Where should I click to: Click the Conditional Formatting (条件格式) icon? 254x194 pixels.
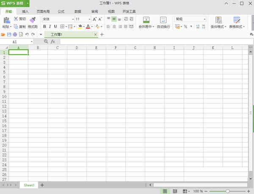pyautogui.click(x=218, y=20)
